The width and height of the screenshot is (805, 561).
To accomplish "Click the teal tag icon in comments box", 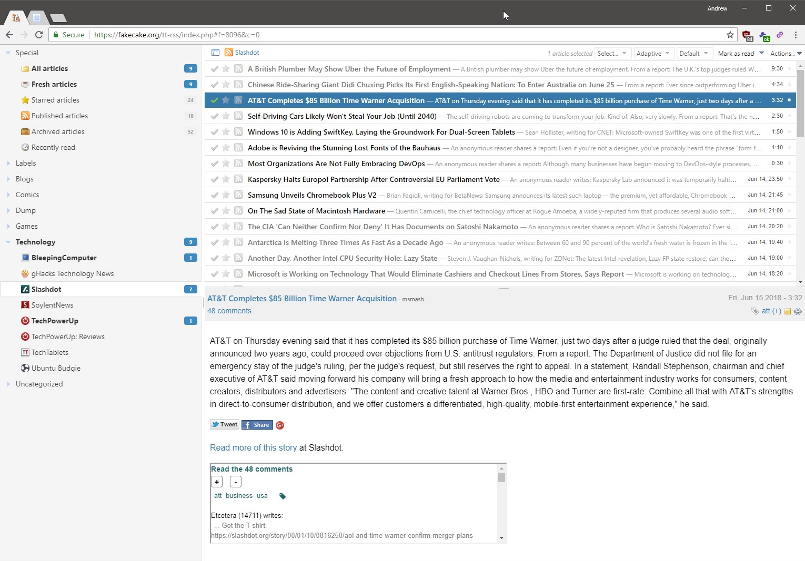I will point(283,496).
